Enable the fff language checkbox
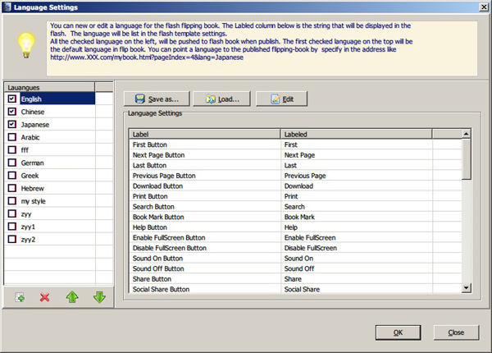 (12, 149)
